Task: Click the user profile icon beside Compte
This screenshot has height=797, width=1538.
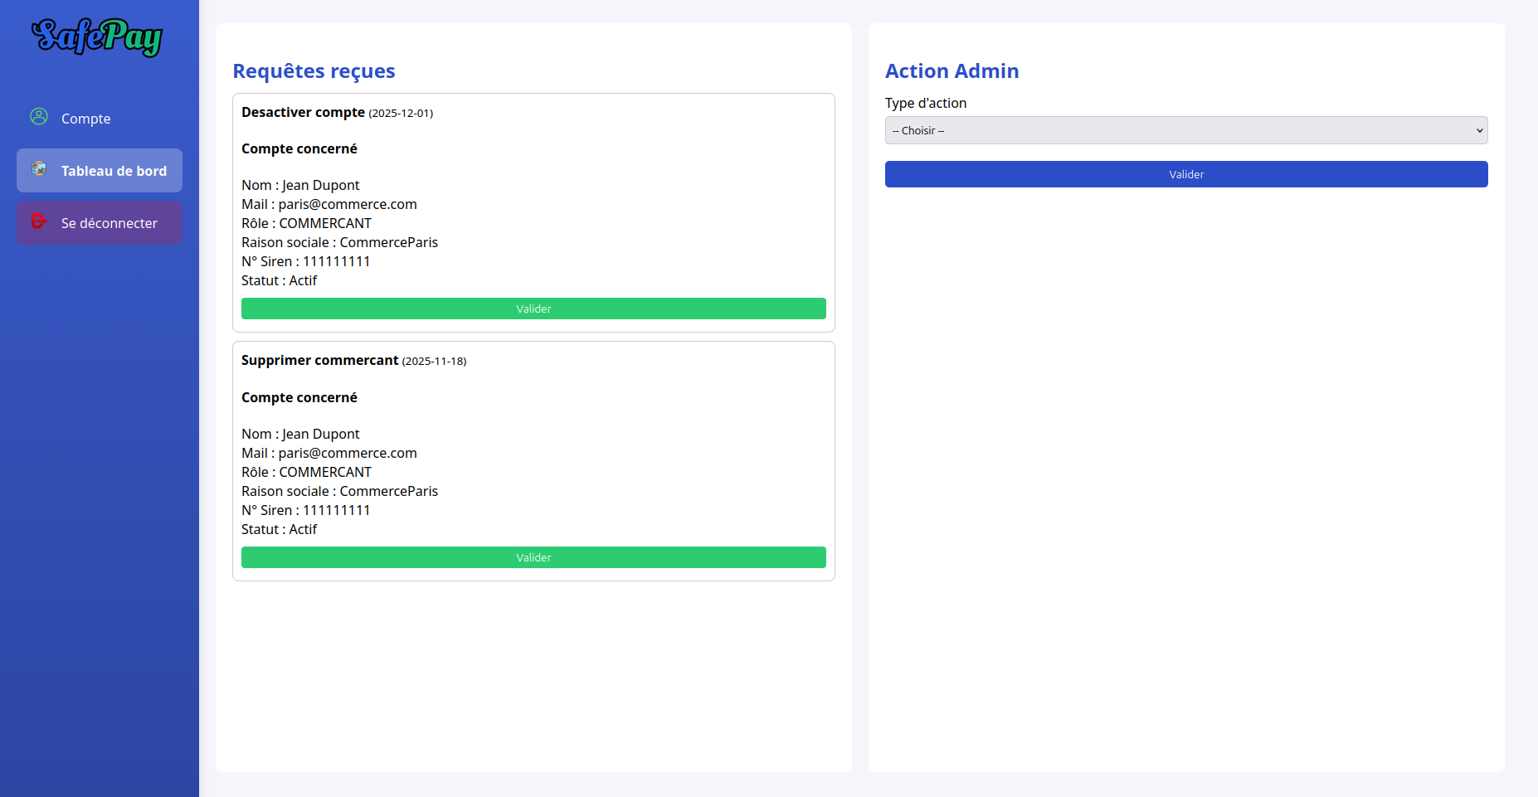Action: point(39,117)
